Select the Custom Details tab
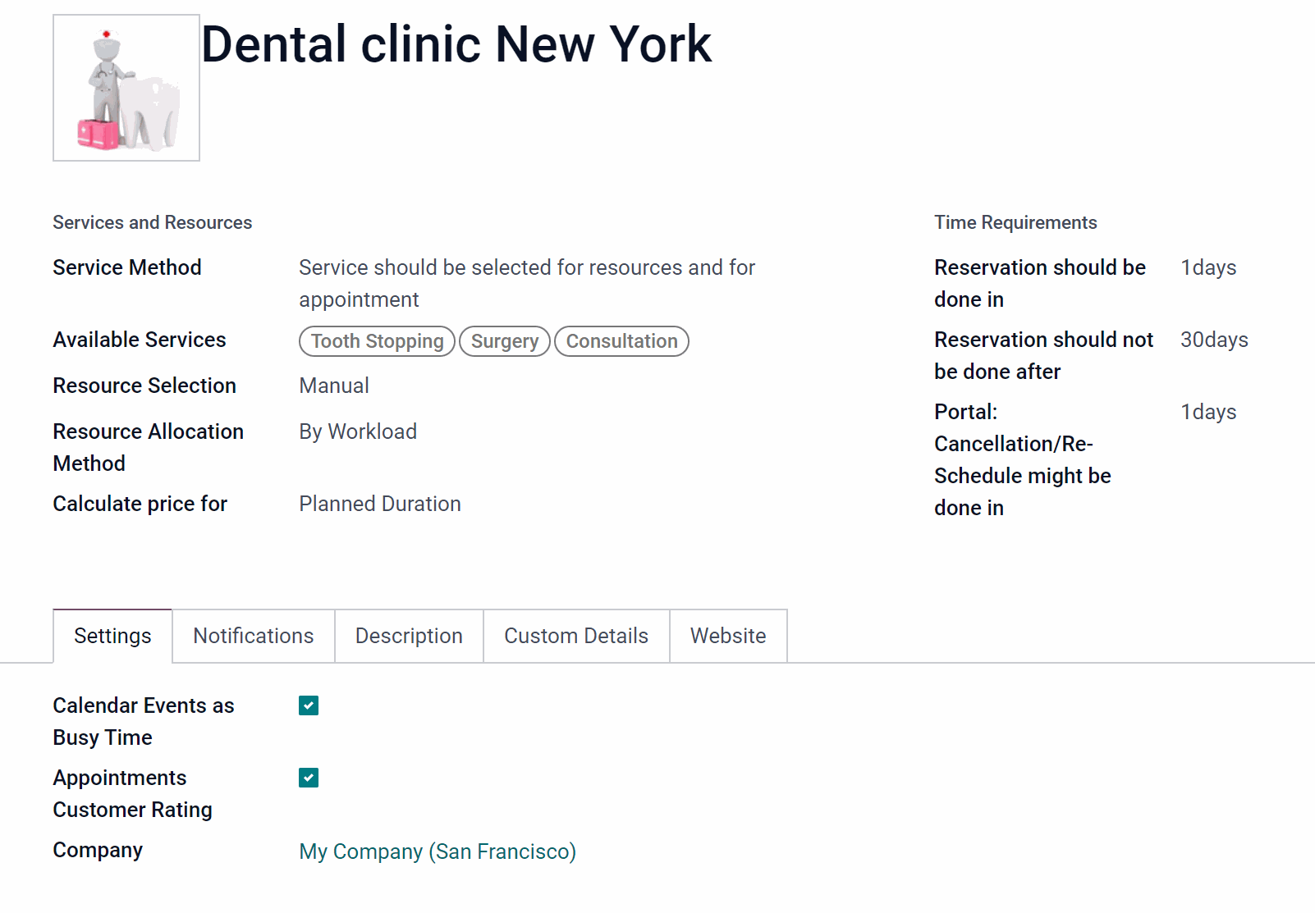This screenshot has width=1315, height=913. [576, 636]
